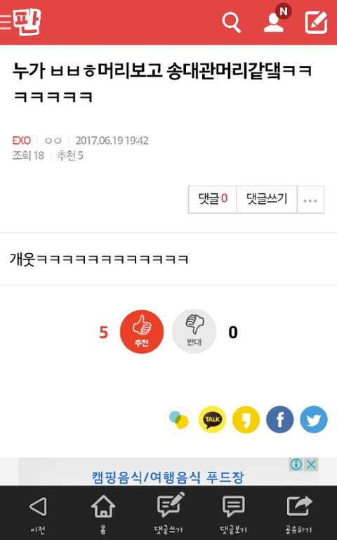Click the 댓글쓰기 button near the title
Image resolution: width=337 pixels, height=540 pixels.
(x=267, y=200)
